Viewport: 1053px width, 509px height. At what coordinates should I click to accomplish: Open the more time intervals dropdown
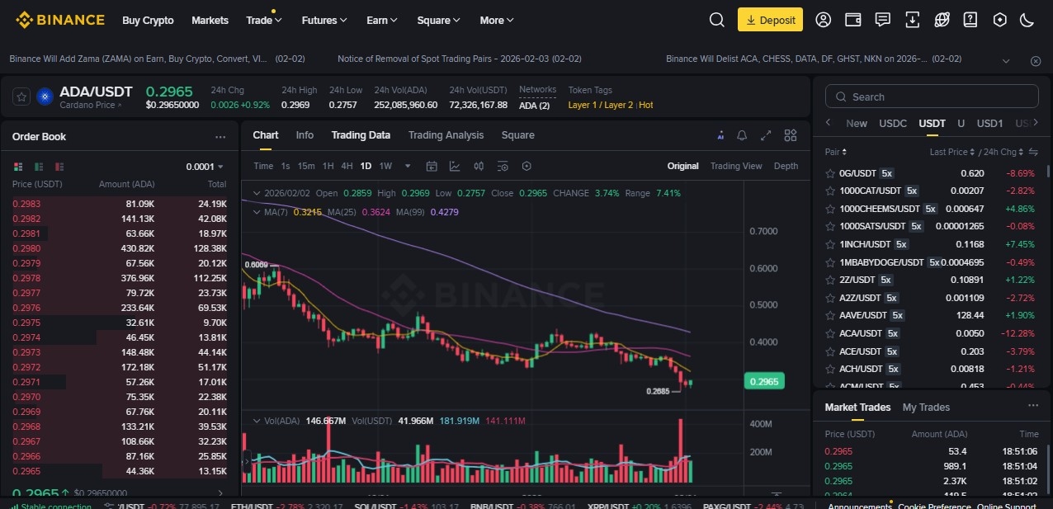point(407,166)
